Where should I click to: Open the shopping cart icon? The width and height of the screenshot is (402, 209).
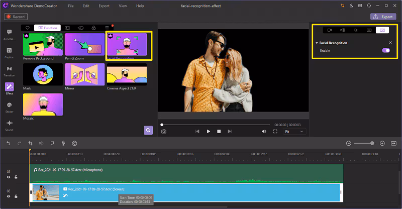343,6
